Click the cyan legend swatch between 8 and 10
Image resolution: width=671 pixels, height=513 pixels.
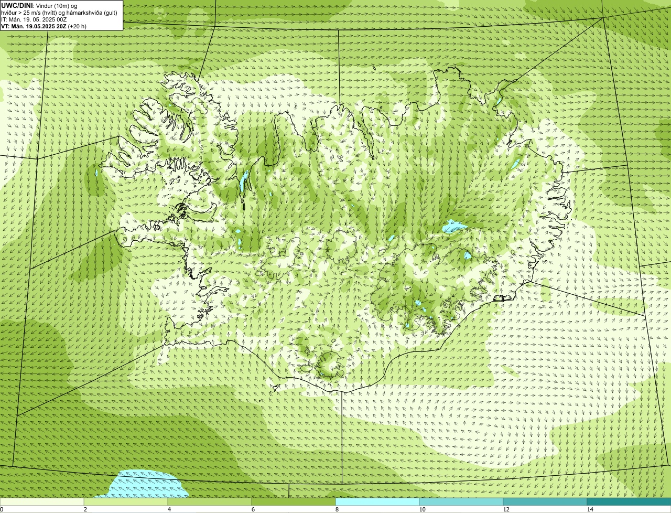[377, 502]
